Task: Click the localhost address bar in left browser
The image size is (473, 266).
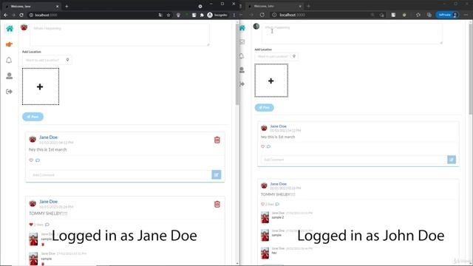Action: click(x=94, y=15)
